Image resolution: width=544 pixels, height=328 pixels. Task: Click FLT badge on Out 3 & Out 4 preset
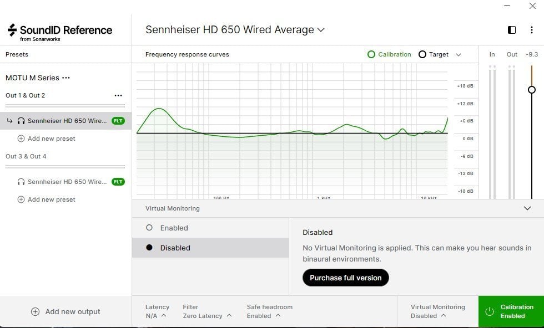tap(118, 182)
